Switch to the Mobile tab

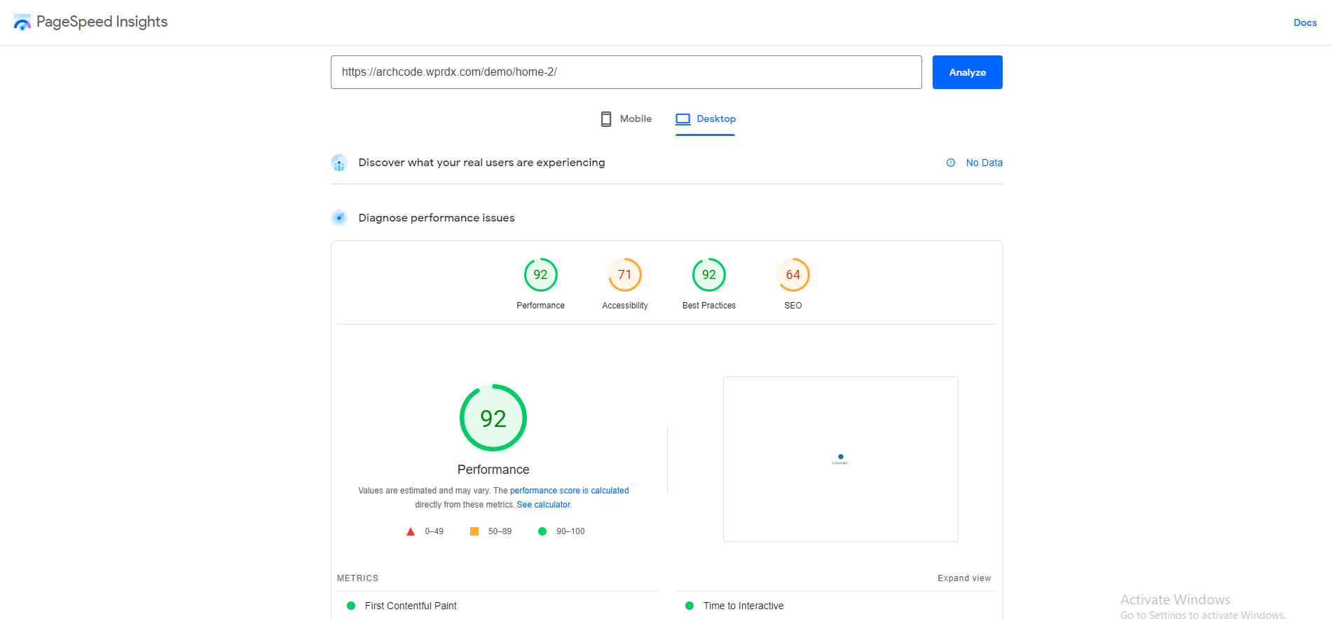(x=626, y=119)
